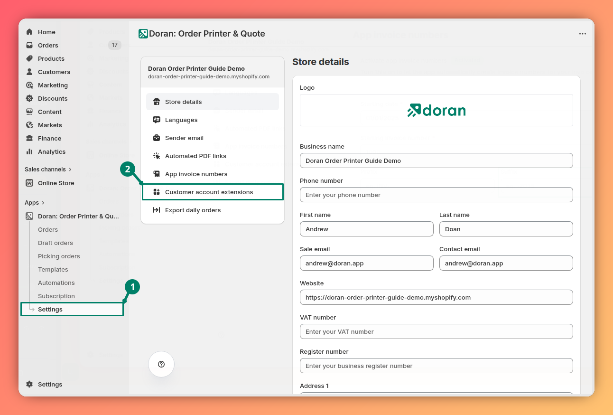
Task: Open the Automations page
Action: (x=56, y=283)
